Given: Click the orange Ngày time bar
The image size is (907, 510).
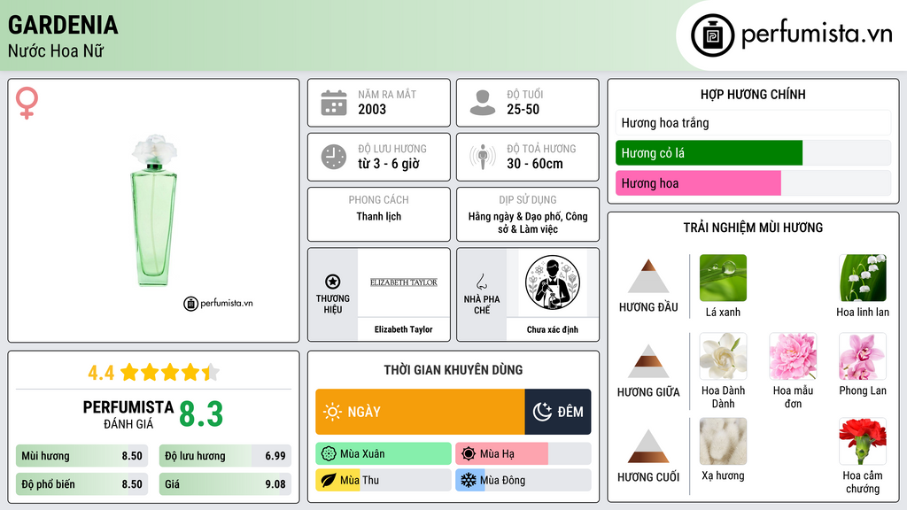Looking at the screenshot, I should [x=420, y=412].
